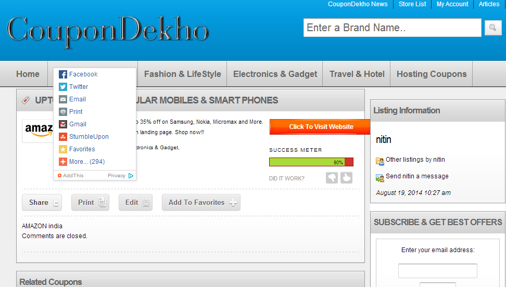Click the Amazon logo thumbnail
Viewport: 506px width, 287px height.
tap(39, 131)
